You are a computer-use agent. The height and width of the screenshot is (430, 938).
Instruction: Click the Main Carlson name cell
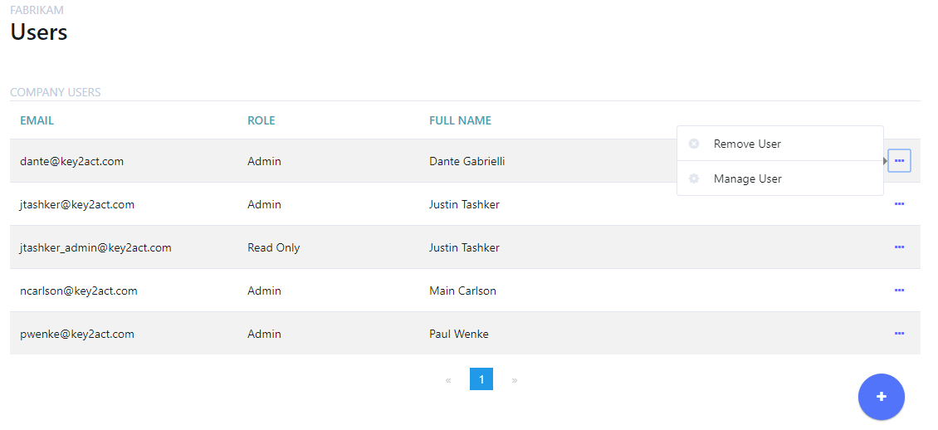click(462, 291)
